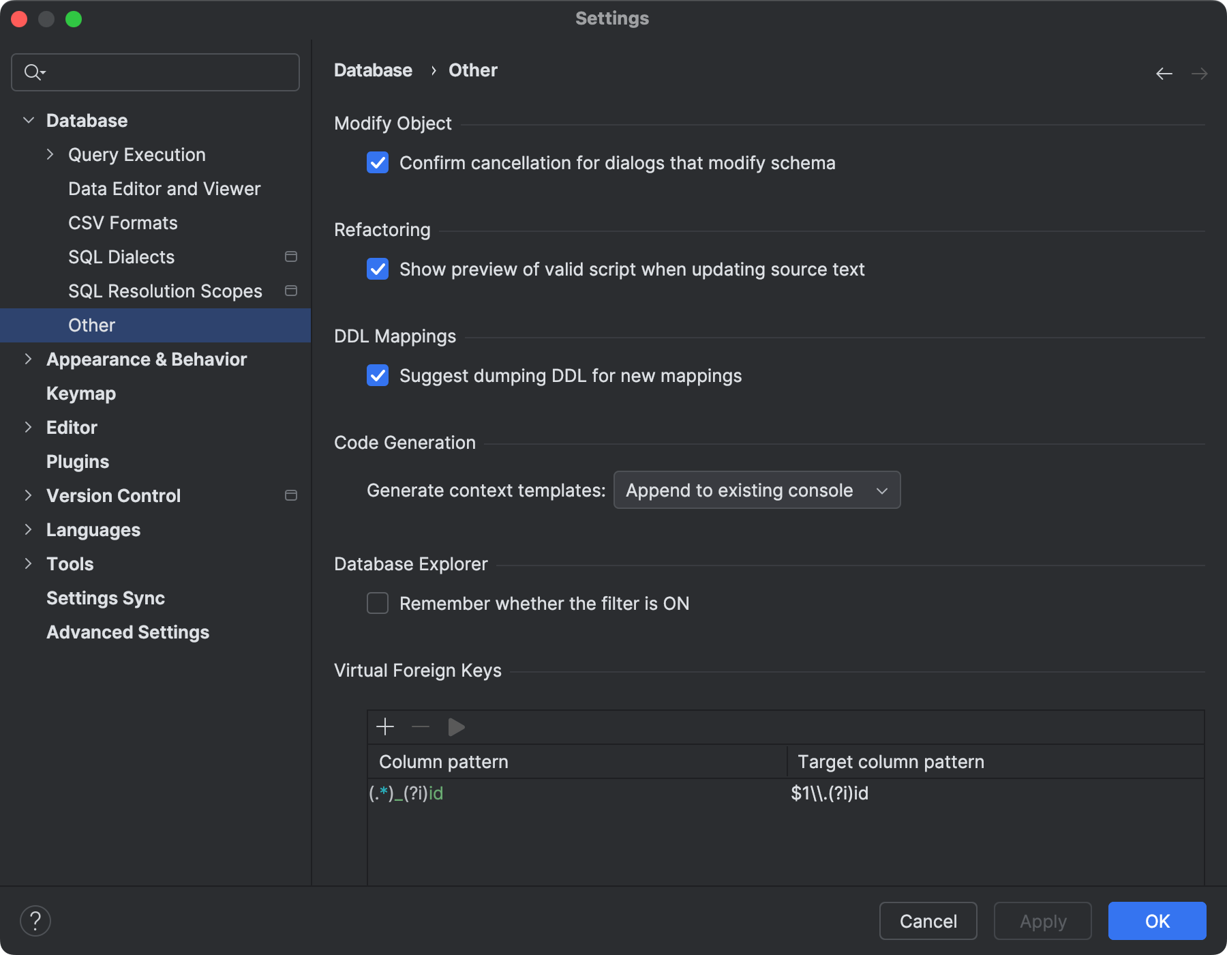Open the settings search field icon
This screenshot has height=955, width=1227.
point(33,72)
